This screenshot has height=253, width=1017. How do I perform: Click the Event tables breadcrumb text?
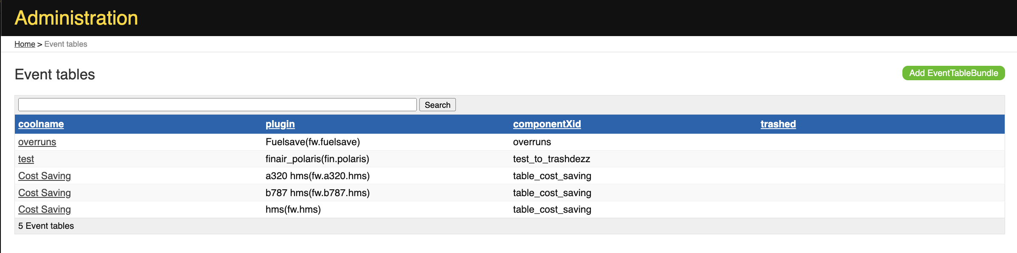pos(66,44)
